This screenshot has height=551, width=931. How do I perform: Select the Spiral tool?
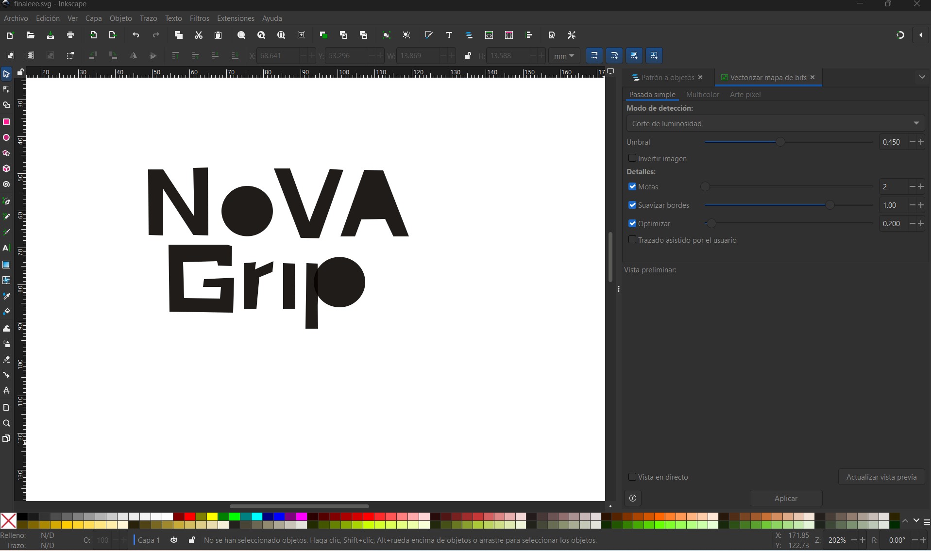[x=6, y=184]
